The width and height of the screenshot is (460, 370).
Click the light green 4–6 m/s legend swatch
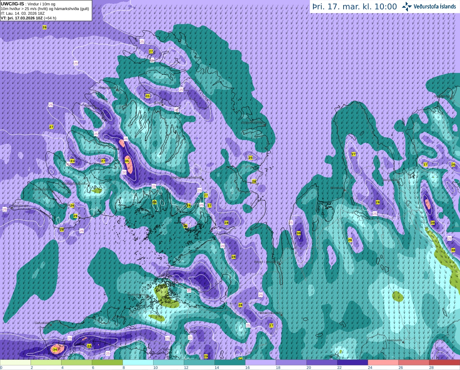77,362
